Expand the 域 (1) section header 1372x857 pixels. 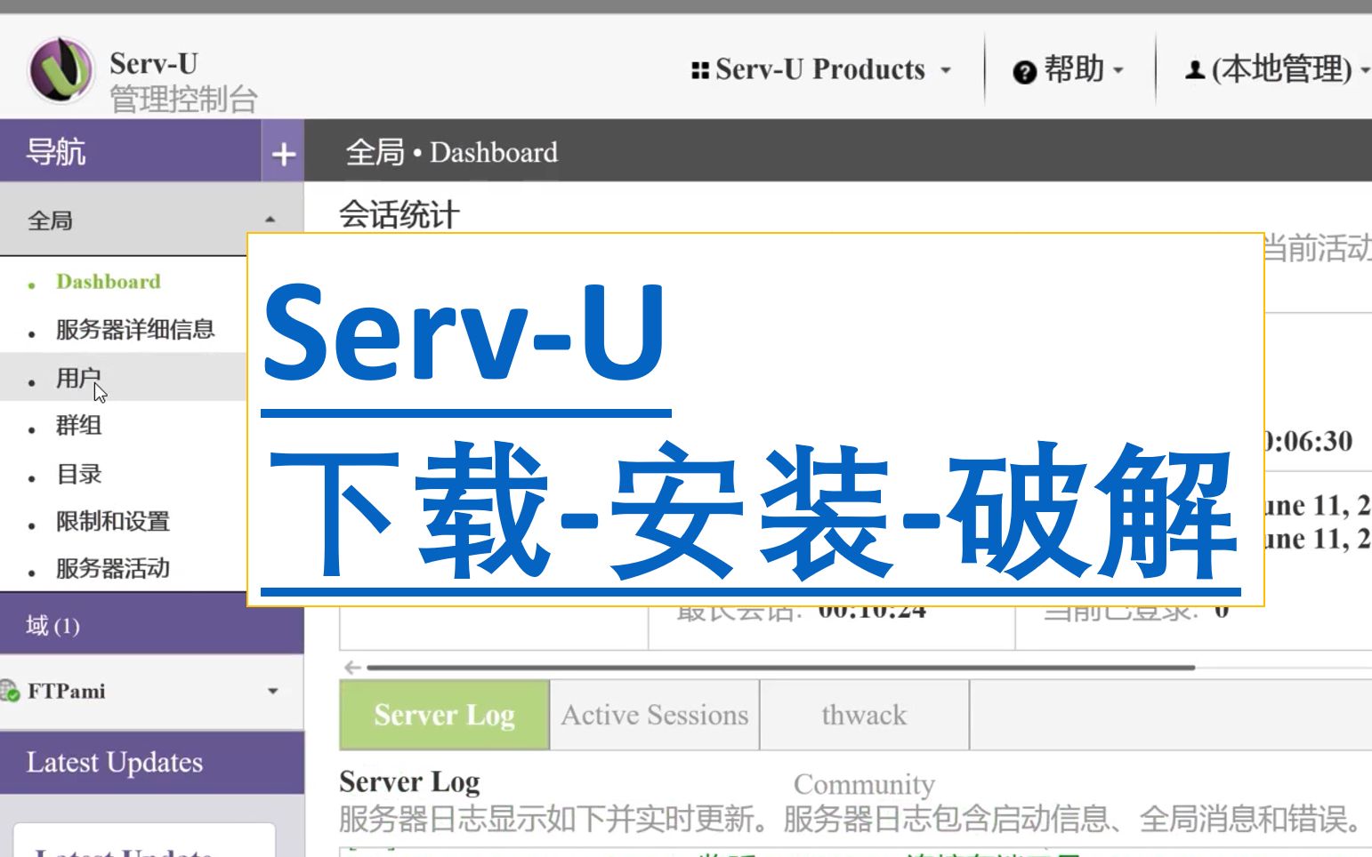[x=151, y=626]
